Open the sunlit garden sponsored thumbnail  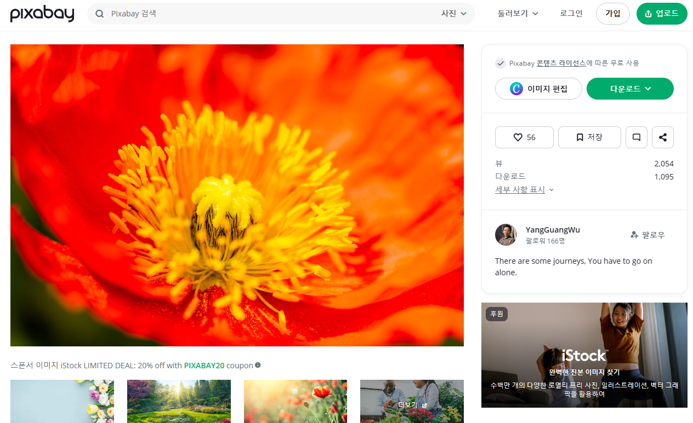(x=179, y=402)
